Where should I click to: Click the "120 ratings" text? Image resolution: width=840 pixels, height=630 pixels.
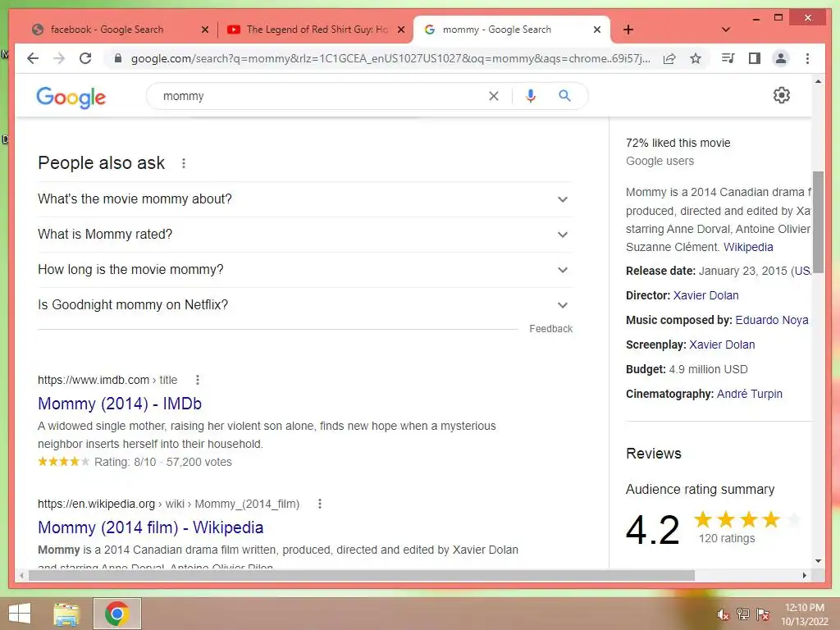[x=727, y=538]
